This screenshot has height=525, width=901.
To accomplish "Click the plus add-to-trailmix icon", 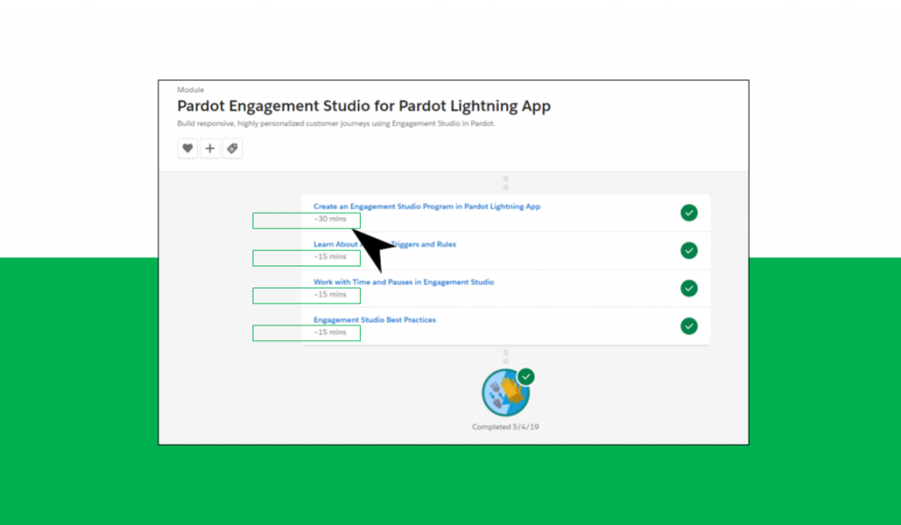I will [209, 149].
